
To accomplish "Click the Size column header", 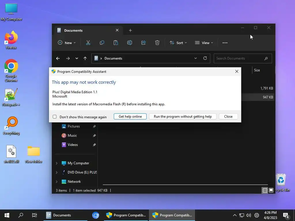I will coord(257,70).
